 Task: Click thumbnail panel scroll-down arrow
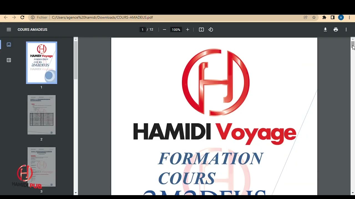pos(76,193)
